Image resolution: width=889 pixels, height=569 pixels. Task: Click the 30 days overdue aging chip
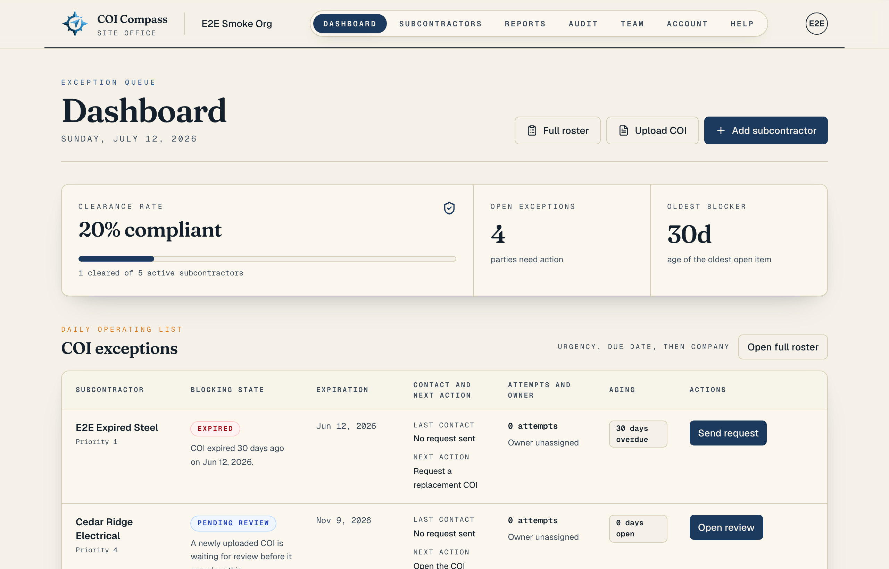(638, 434)
